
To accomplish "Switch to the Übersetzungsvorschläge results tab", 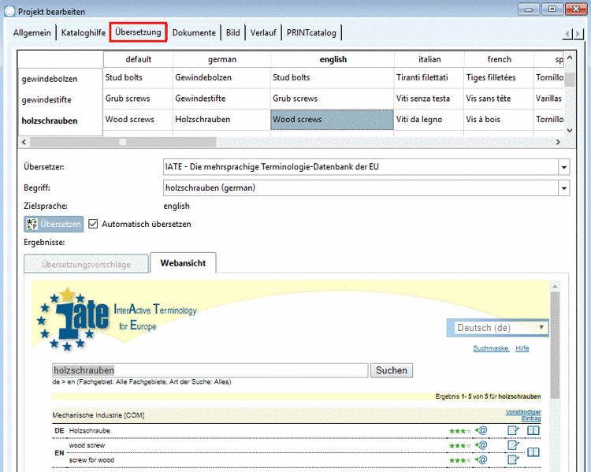I will pyautogui.click(x=87, y=264).
